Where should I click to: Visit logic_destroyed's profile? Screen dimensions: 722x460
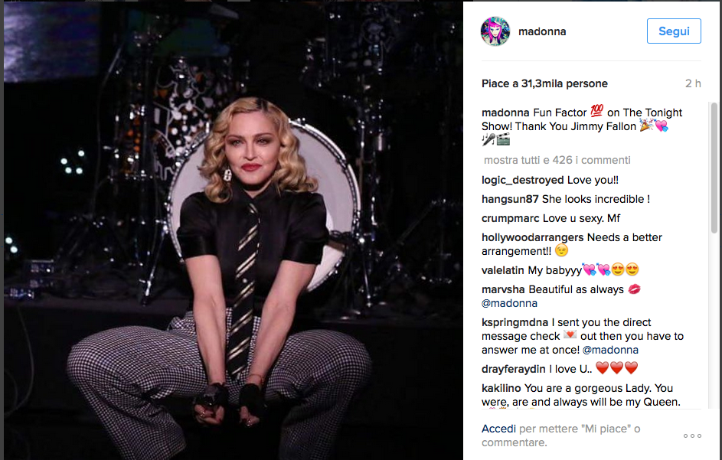521,180
